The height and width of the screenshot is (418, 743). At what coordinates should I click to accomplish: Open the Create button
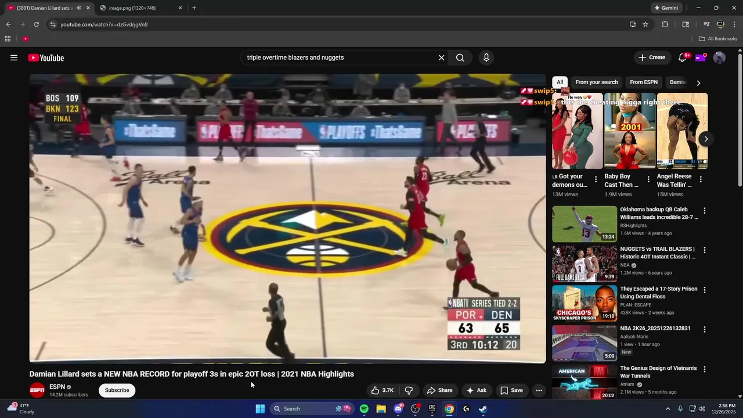coord(651,57)
